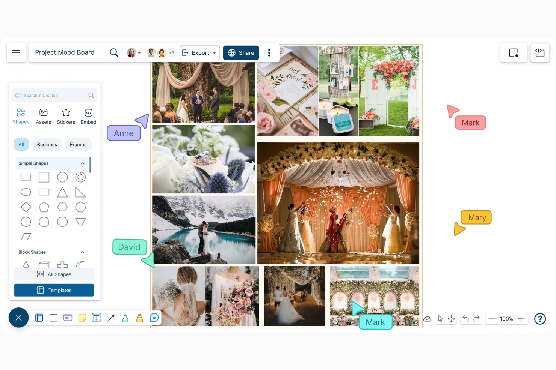
Task: Click the magnifier inside the Creately search box
Action: [91, 96]
